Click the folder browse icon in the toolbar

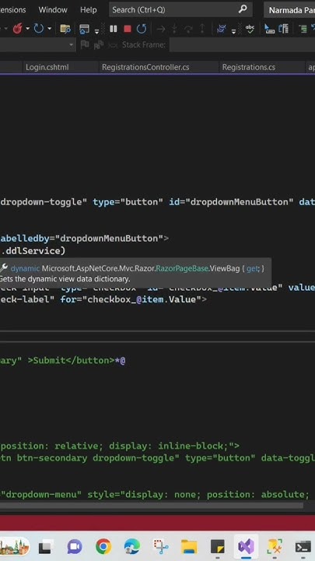coord(65,29)
